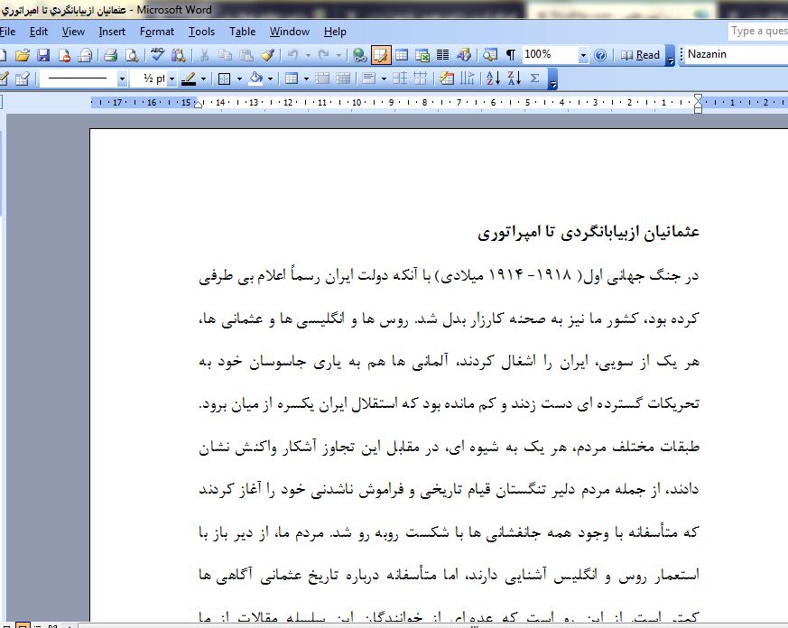
Task: Open the Microsoft Word Help icon
Action: [599, 55]
